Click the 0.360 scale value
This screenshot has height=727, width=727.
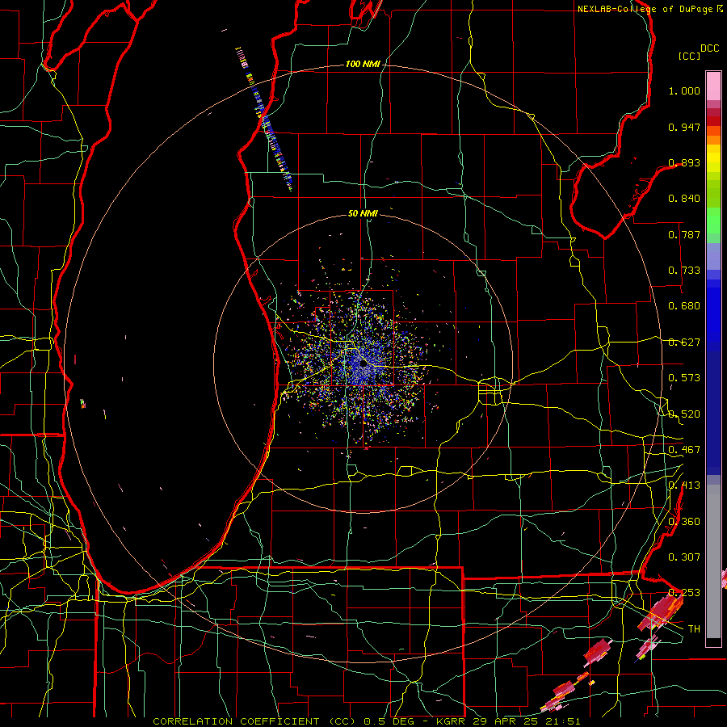[x=684, y=522]
